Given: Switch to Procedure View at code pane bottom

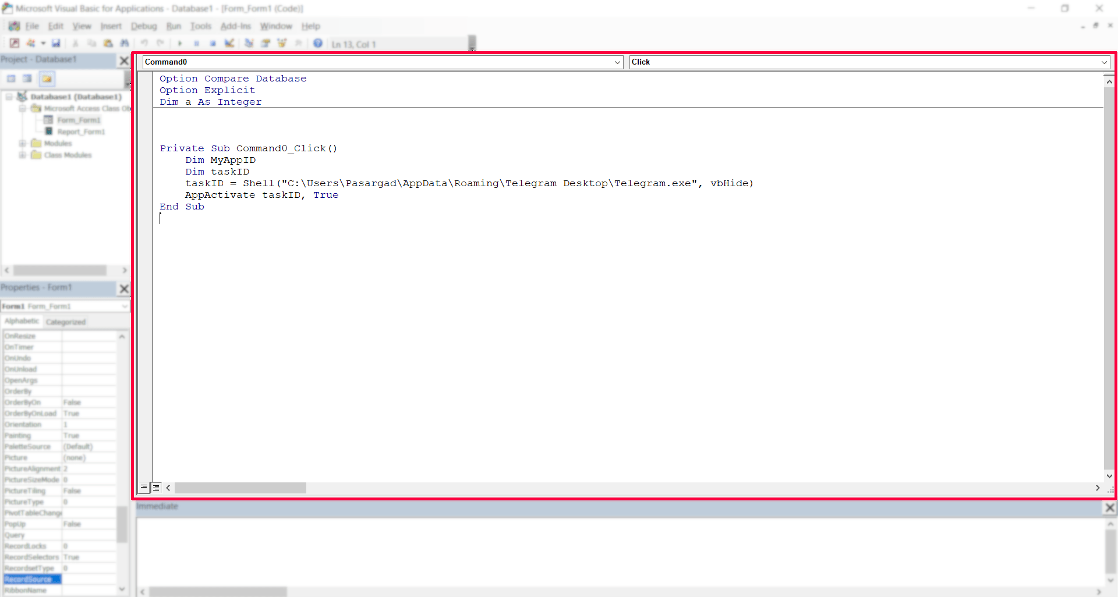Looking at the screenshot, I should [x=143, y=488].
